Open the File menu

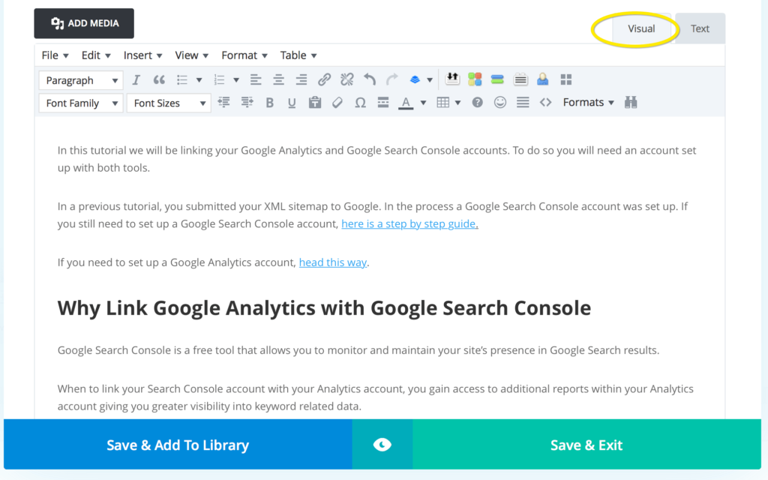tap(55, 55)
